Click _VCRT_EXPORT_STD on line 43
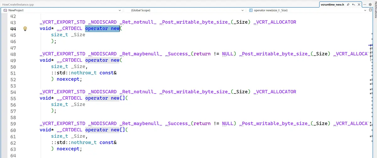This screenshot has height=158, width=377. [63, 22]
